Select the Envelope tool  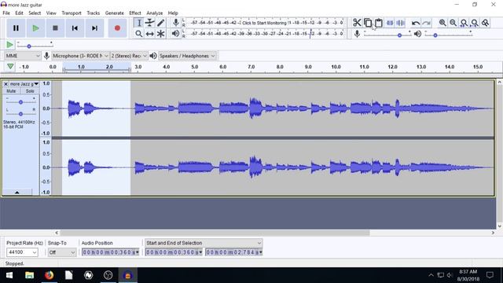150,23
